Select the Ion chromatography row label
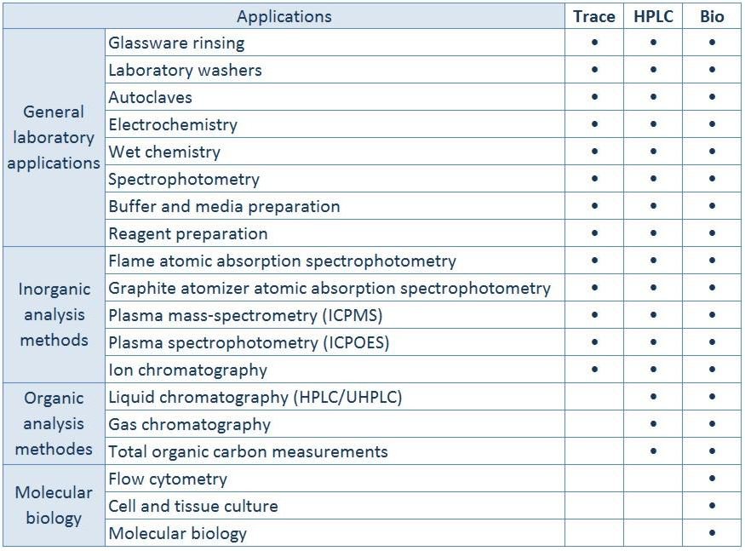 pos(187,370)
